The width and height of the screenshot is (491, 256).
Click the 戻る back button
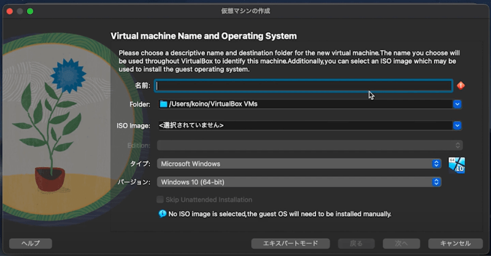356,244
